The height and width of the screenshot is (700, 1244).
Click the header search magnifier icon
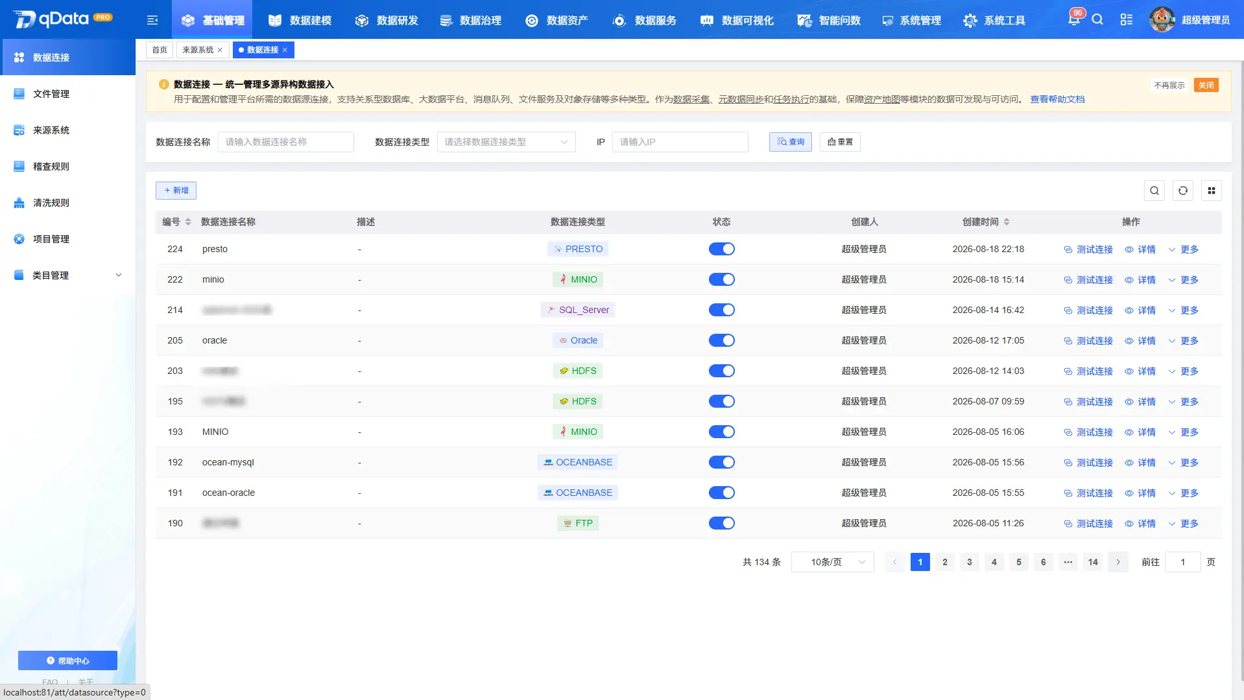tap(1097, 19)
